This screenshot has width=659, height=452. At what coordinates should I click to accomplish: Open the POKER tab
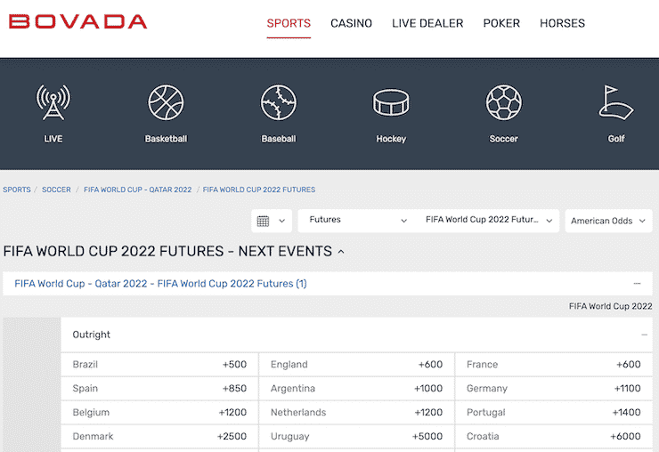(x=501, y=23)
